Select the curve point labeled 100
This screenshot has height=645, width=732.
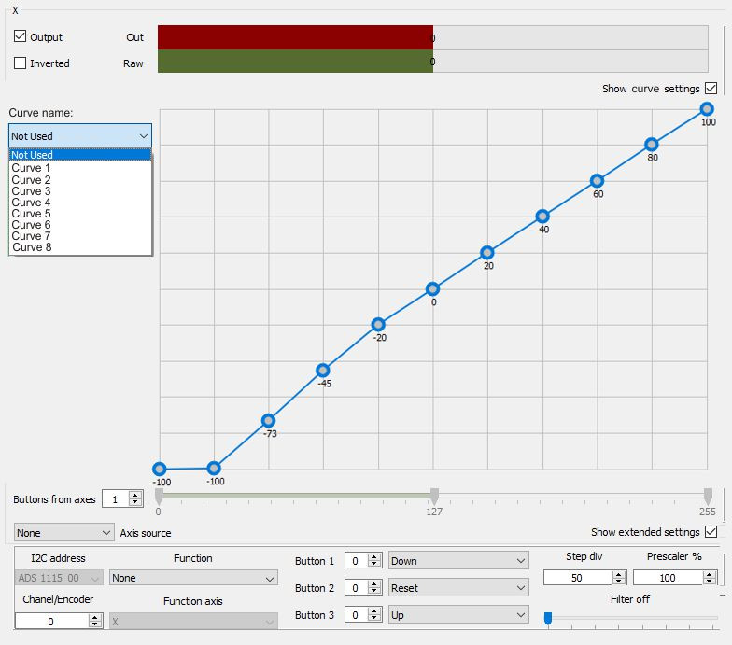(707, 109)
